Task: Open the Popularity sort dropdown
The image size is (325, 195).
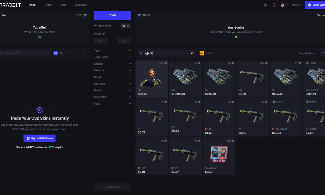Action: (x=307, y=53)
